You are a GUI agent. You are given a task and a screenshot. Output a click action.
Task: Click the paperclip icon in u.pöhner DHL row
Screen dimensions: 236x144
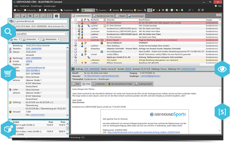(89, 26)
